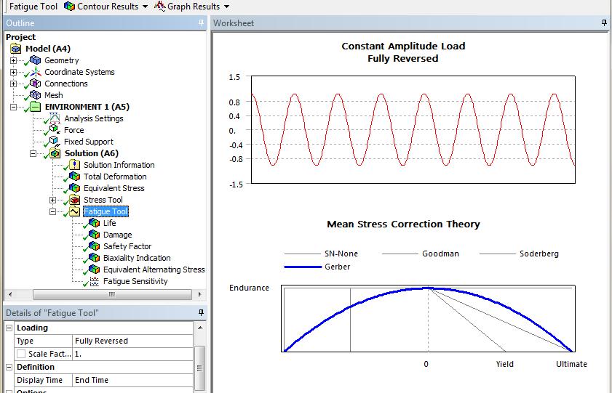Pin the Outline panel

pyautogui.click(x=201, y=23)
